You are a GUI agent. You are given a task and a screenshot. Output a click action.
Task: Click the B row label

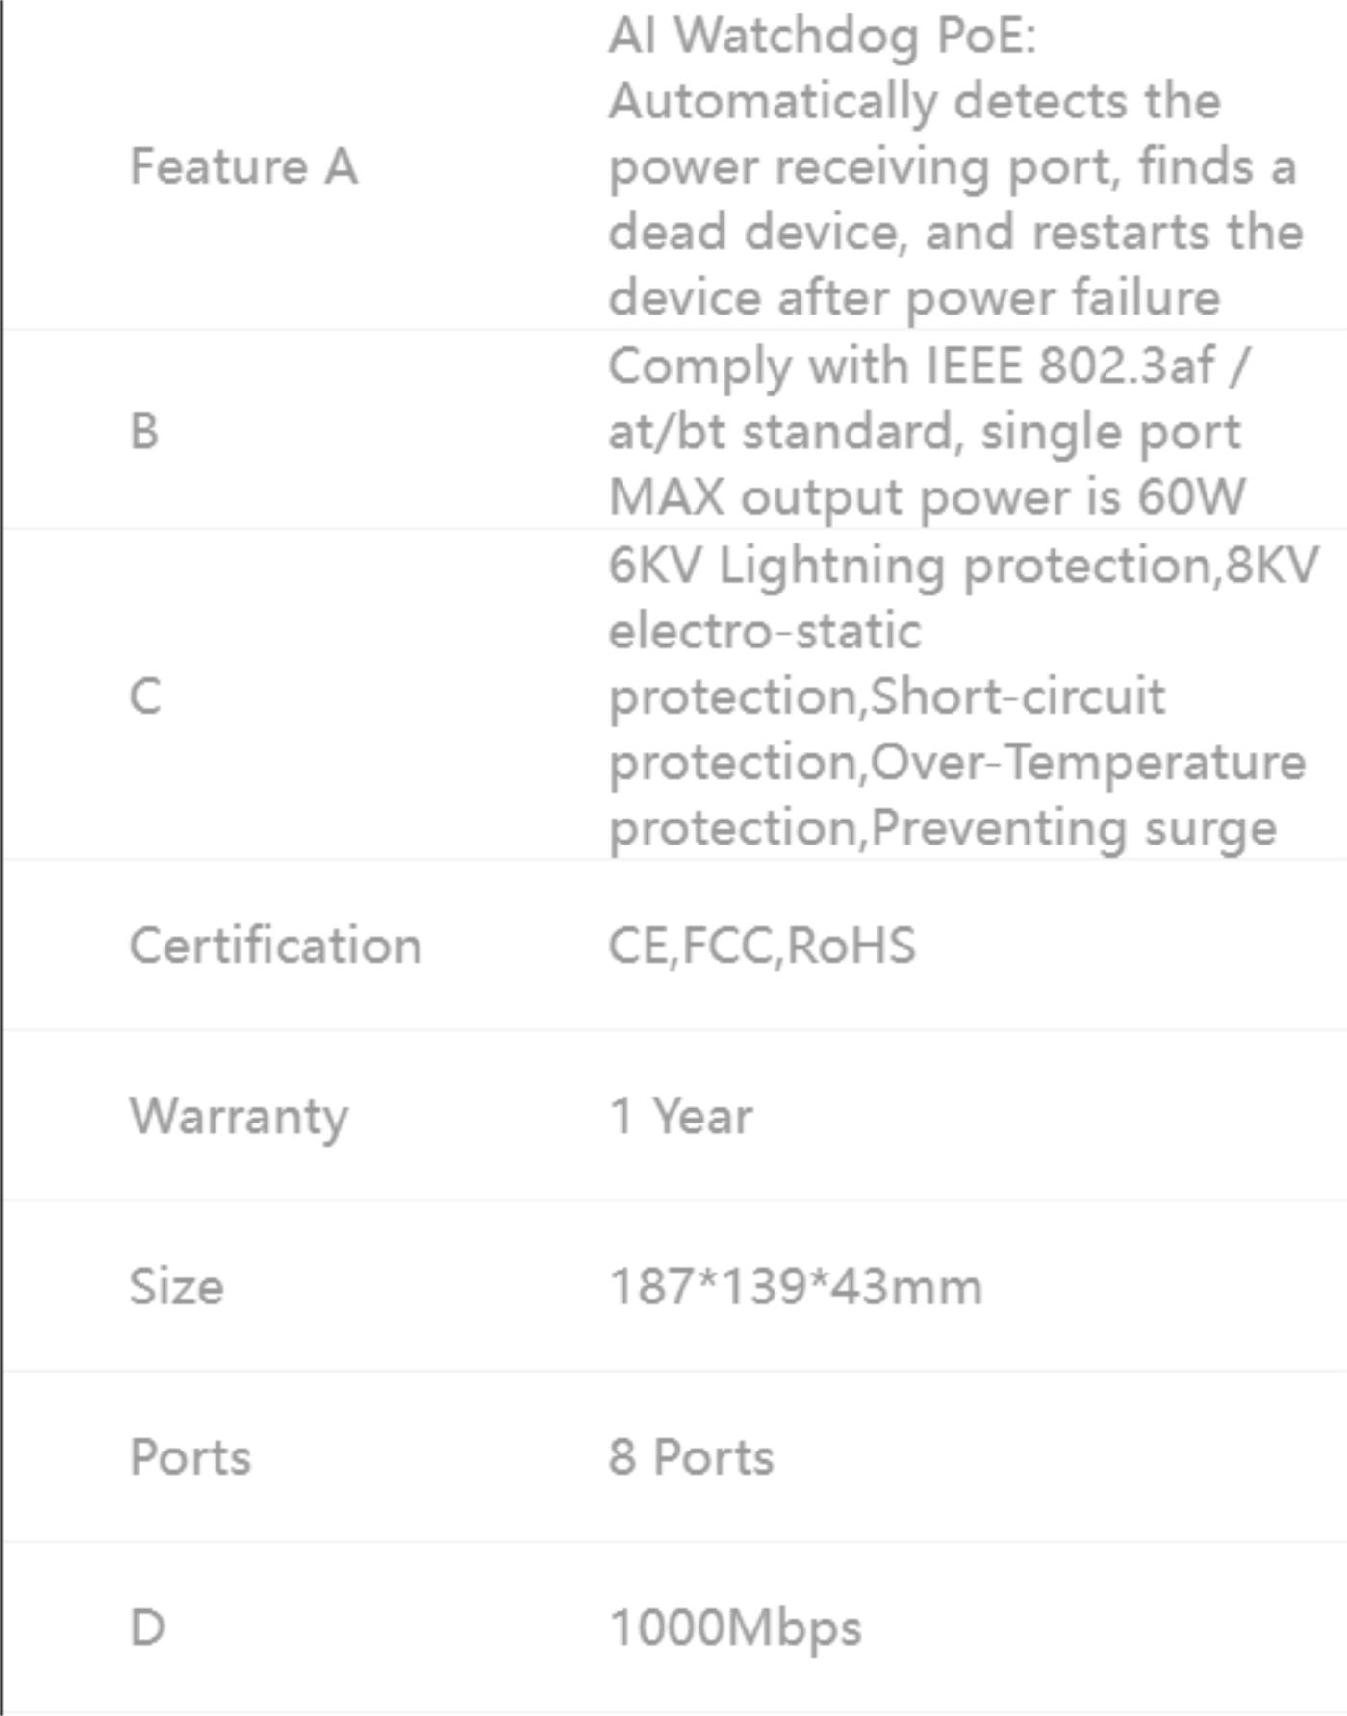144,431
